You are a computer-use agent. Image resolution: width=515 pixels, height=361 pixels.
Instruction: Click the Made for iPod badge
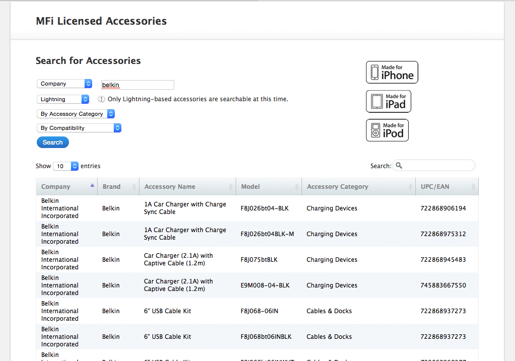387,130
